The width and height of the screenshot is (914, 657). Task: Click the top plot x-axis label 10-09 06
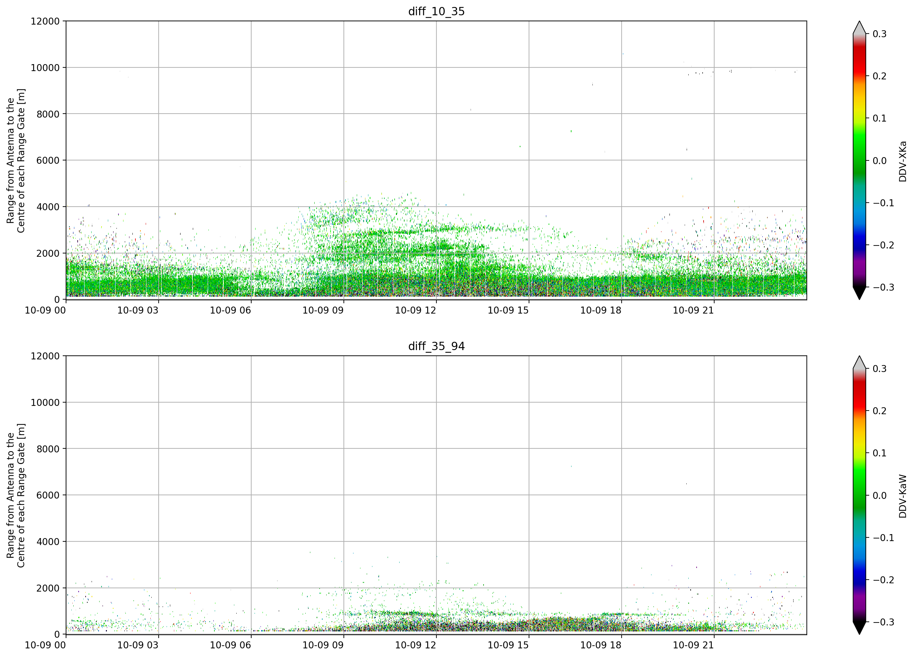coord(231,310)
